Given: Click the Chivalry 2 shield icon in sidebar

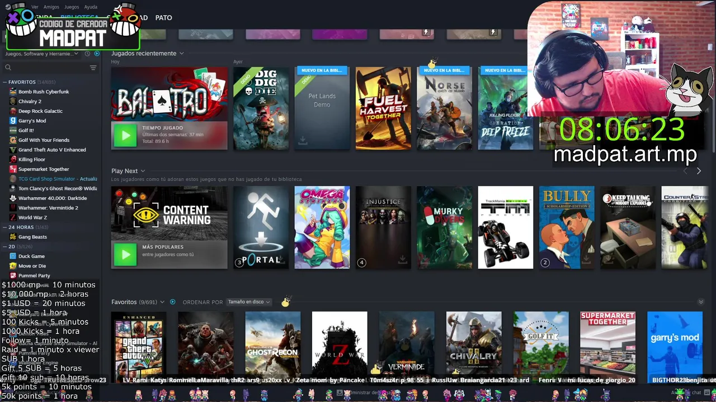Looking at the screenshot, I should coord(13,101).
